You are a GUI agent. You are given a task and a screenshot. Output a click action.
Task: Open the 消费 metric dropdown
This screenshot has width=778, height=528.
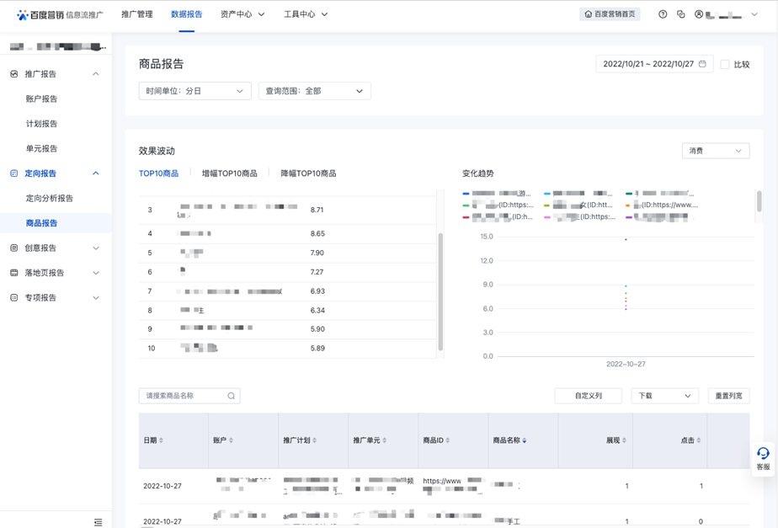click(715, 151)
